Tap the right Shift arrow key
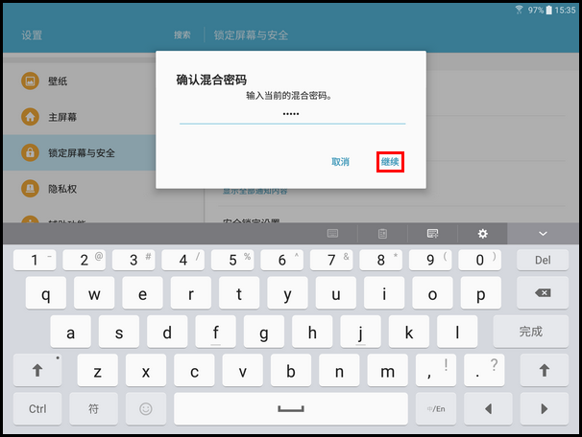Image resolution: width=582 pixels, height=437 pixels. 545,370
